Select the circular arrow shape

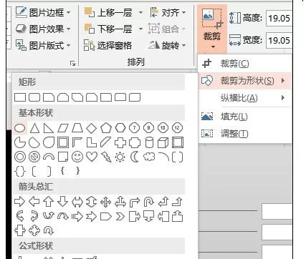(49, 230)
